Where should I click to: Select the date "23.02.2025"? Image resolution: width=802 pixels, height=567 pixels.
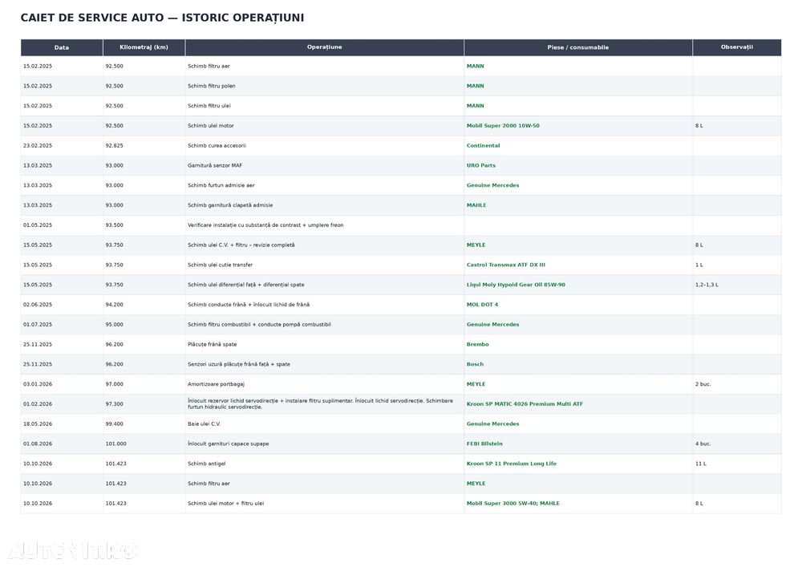pos(38,146)
